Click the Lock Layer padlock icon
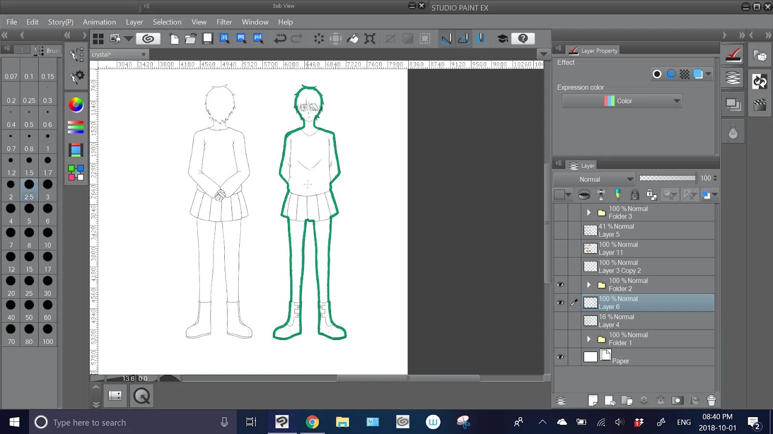Image resolution: width=773 pixels, height=434 pixels. tap(635, 195)
